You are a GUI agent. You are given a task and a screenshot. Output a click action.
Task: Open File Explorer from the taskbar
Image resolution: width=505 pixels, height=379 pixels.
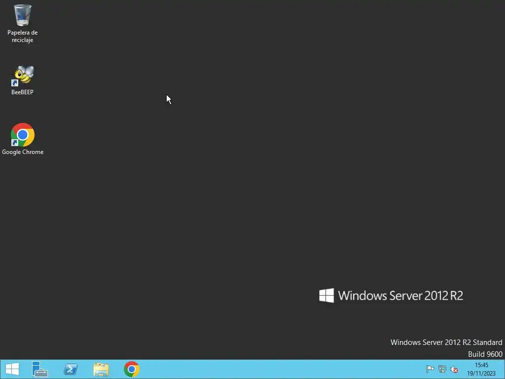[x=101, y=369]
